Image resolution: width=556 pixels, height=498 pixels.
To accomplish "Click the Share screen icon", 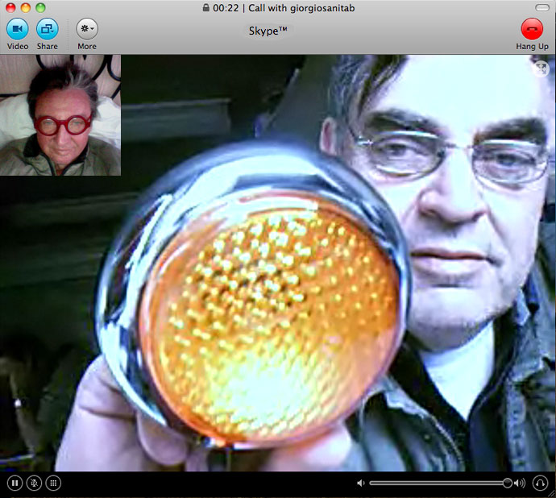I will click(x=47, y=29).
